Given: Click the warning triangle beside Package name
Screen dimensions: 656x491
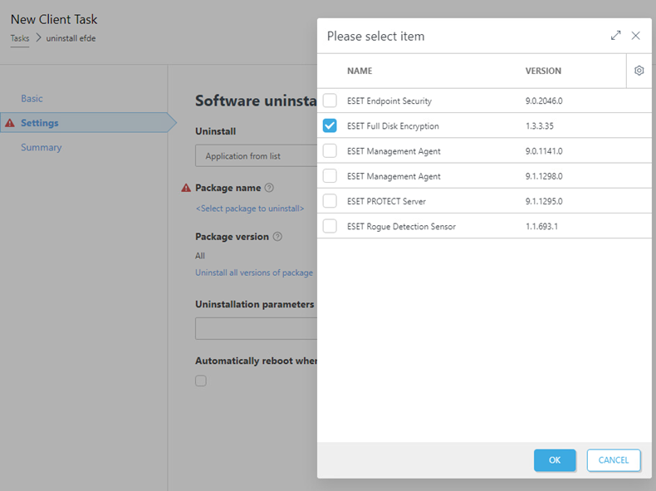Looking at the screenshot, I should click(x=186, y=188).
